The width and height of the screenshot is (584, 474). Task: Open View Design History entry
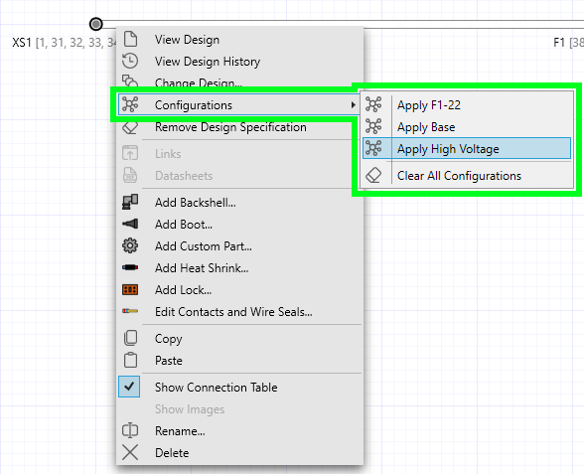click(x=239, y=61)
